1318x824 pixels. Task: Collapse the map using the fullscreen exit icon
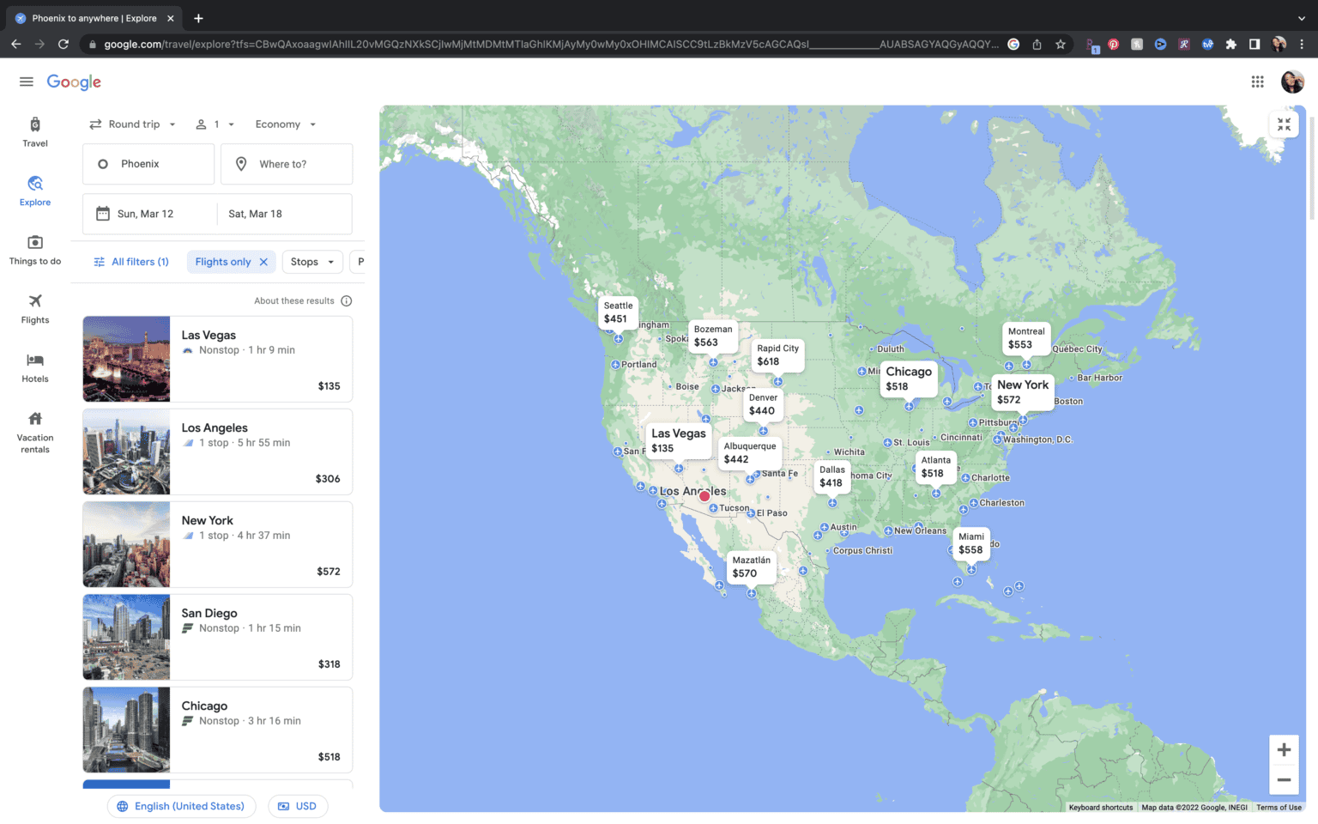1284,124
